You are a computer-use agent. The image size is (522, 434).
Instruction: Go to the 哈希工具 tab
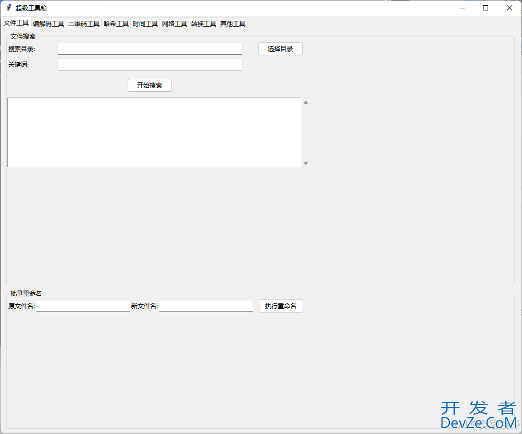coord(116,23)
